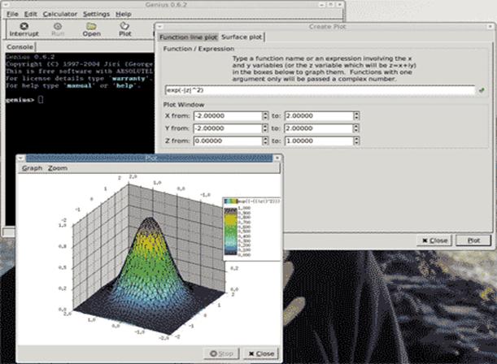Image resolution: width=497 pixels, height=364 pixels.
Task: Click the Plot window title bar
Action: click(149, 158)
